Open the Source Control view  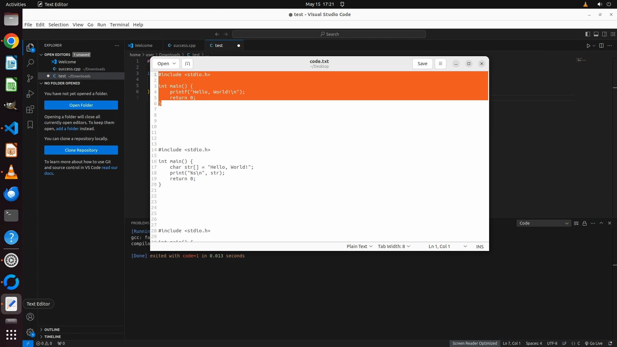pyautogui.click(x=30, y=78)
